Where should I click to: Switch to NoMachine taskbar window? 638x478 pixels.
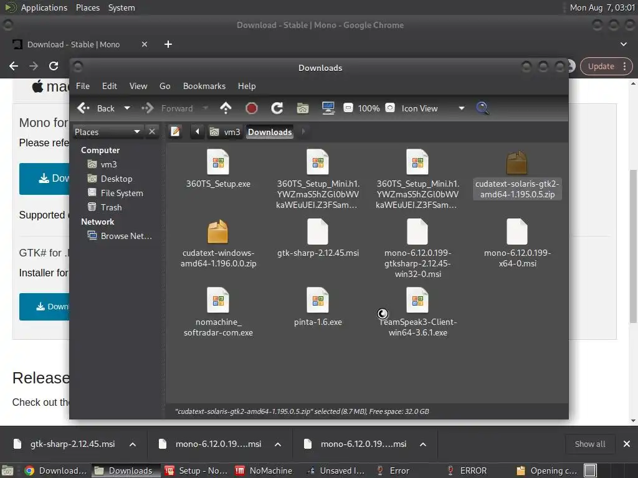pos(264,471)
